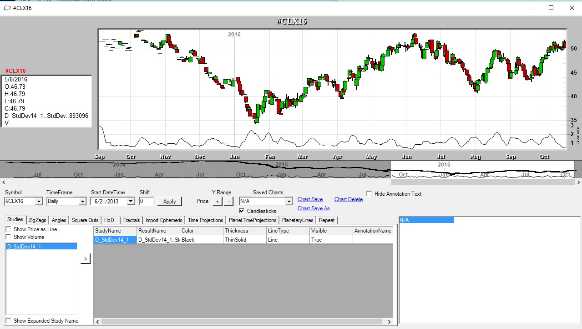Switch to the ZigZags tab

coord(37,220)
